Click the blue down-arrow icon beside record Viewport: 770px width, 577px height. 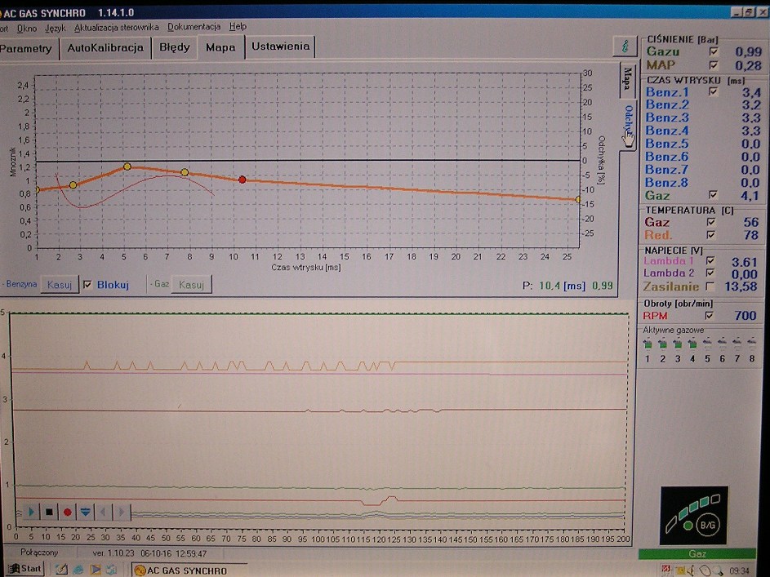(x=85, y=512)
